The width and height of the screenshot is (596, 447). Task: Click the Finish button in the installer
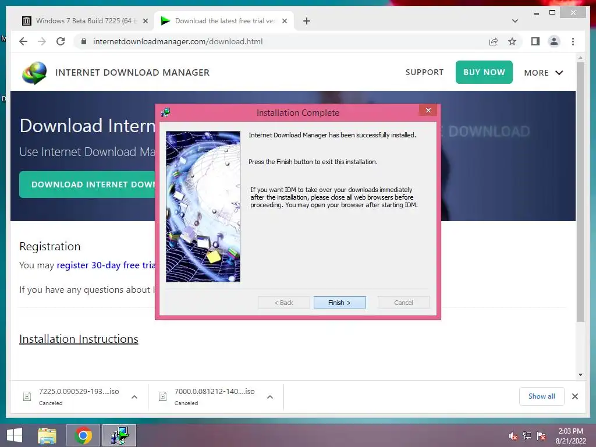[x=339, y=303]
